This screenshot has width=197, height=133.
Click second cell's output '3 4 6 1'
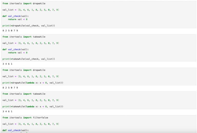[x=7, y=64]
